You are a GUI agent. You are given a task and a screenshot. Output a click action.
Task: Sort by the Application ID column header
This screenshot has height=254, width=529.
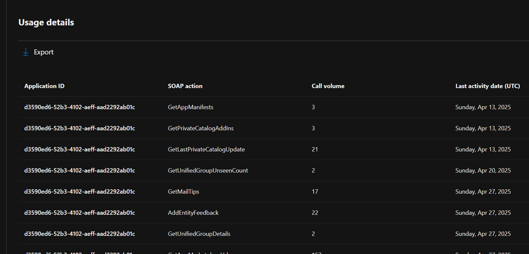point(44,86)
